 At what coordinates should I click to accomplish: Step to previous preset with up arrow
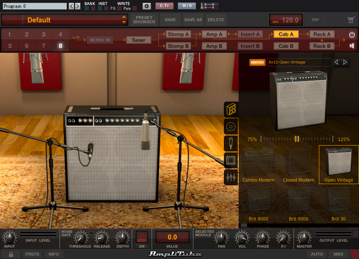124,17
